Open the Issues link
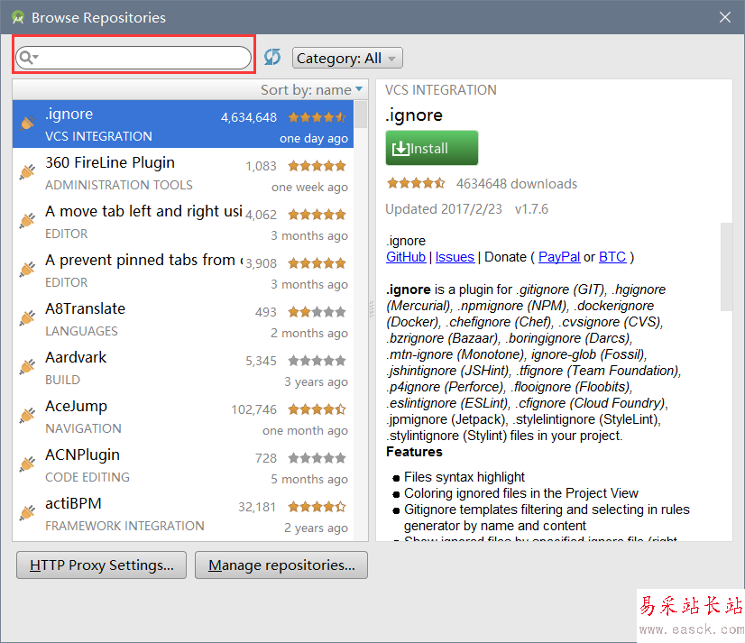Screen dimensions: 745x643 point(455,257)
